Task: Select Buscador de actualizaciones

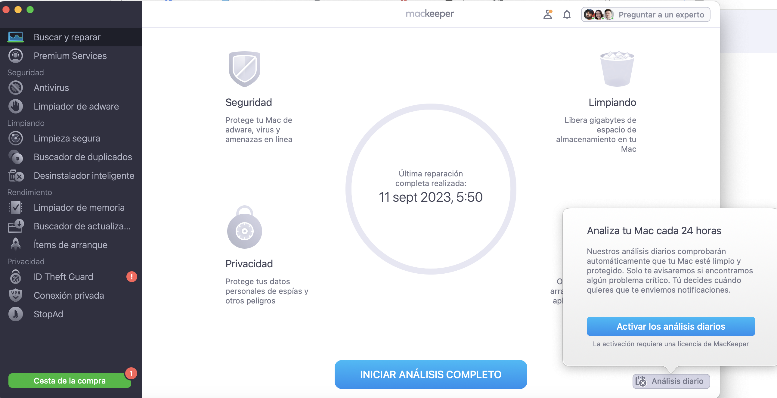Action: click(82, 226)
